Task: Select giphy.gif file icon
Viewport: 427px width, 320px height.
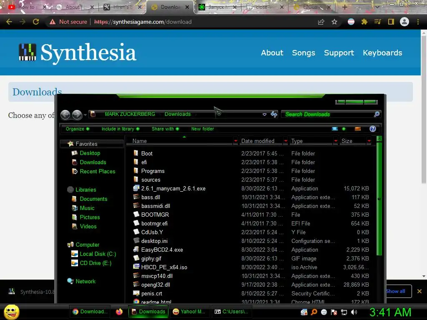Action: tap(136, 258)
